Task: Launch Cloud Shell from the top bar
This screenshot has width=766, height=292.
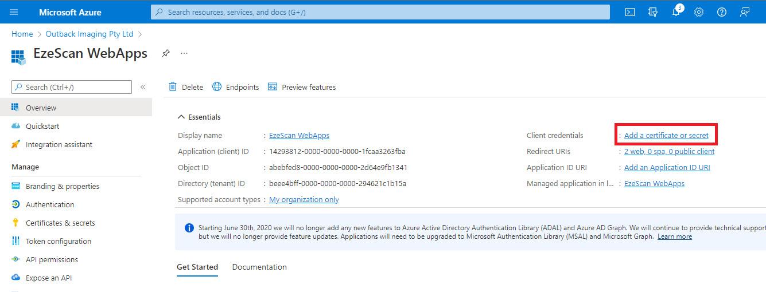Action: (x=629, y=12)
